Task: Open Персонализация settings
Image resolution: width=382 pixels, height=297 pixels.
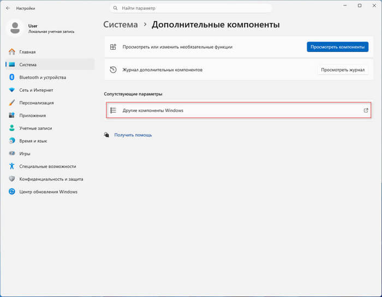Action: (x=50, y=103)
